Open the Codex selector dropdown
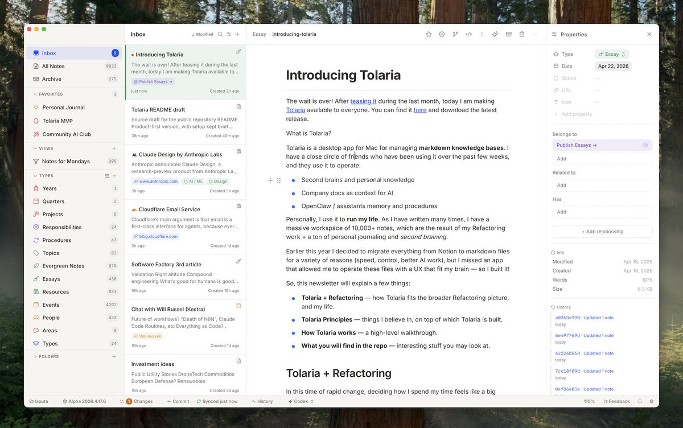This screenshot has height=428, width=683. tap(301, 401)
